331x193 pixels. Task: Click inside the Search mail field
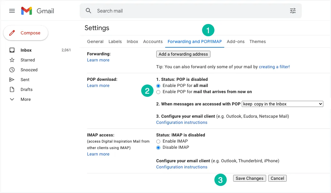point(154,11)
